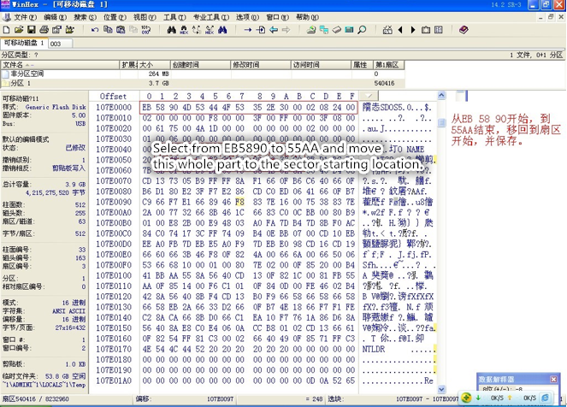Image resolution: width=567 pixels, height=407 pixels.
Task: Click the Copy Block toolbar icon
Action: (108, 30)
